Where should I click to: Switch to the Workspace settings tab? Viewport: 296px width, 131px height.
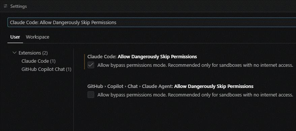[37, 37]
